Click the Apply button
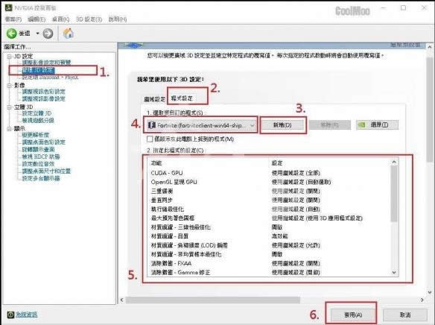The image size is (435, 325). 353,315
